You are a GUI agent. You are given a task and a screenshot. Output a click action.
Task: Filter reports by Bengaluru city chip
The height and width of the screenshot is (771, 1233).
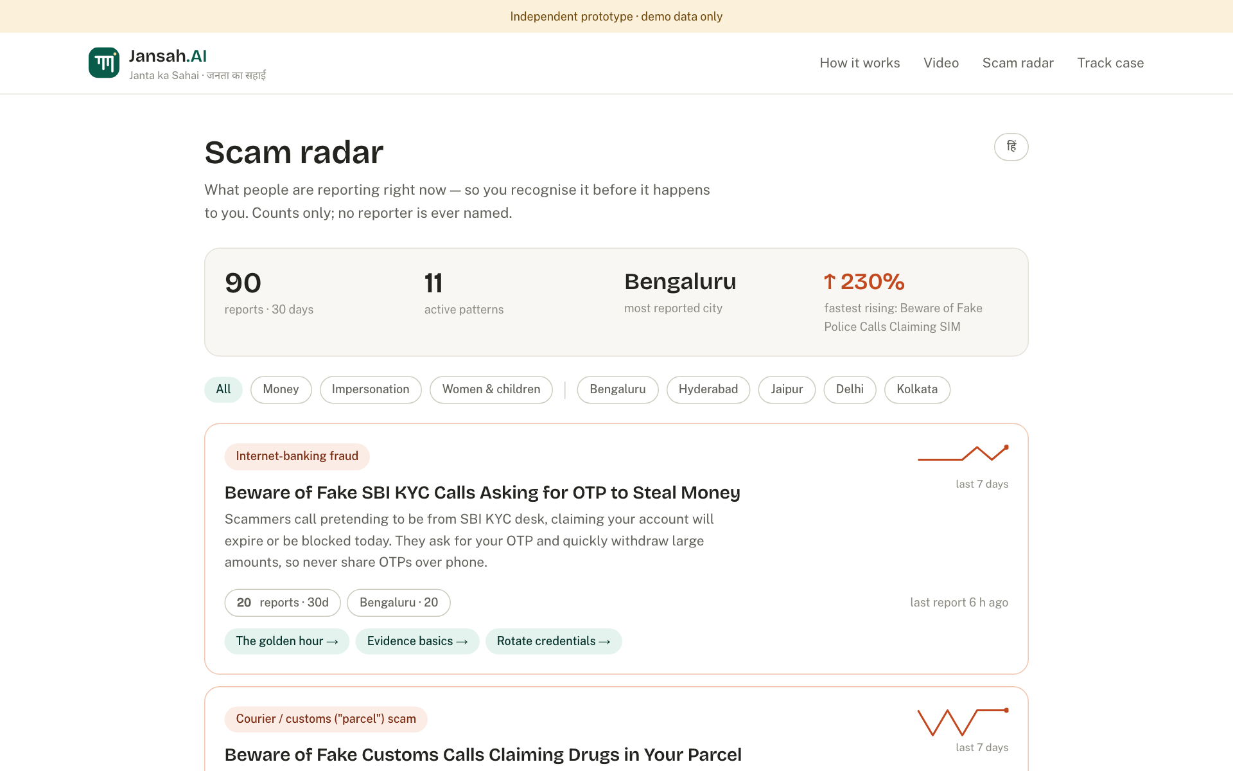point(618,389)
